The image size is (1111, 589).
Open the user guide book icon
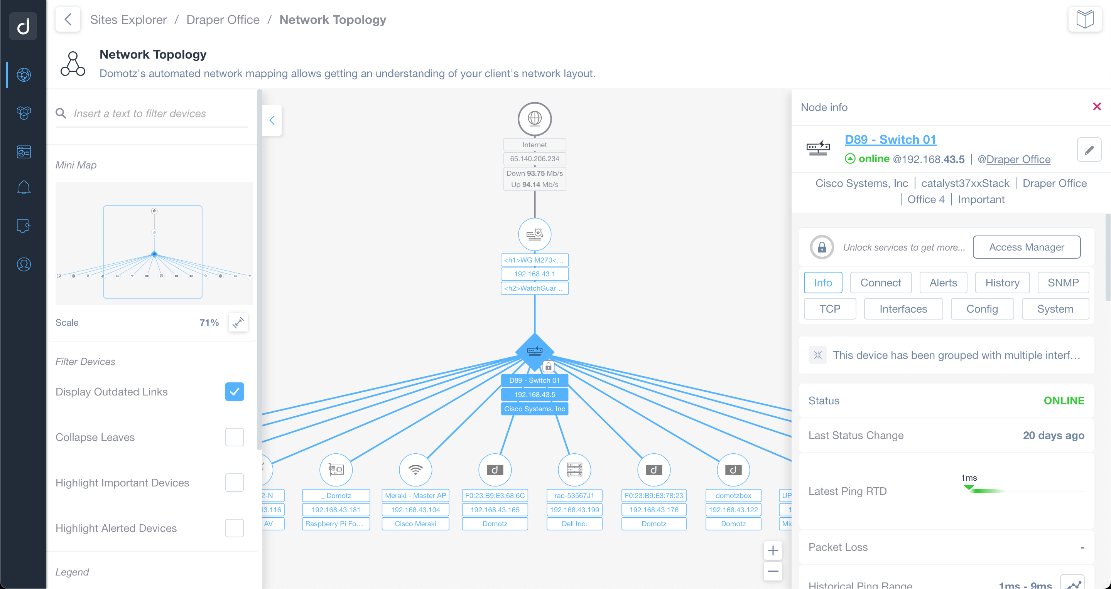(1085, 19)
